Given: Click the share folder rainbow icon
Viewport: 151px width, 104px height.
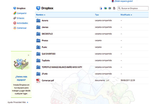Looking at the screenshot, I should [110, 8].
